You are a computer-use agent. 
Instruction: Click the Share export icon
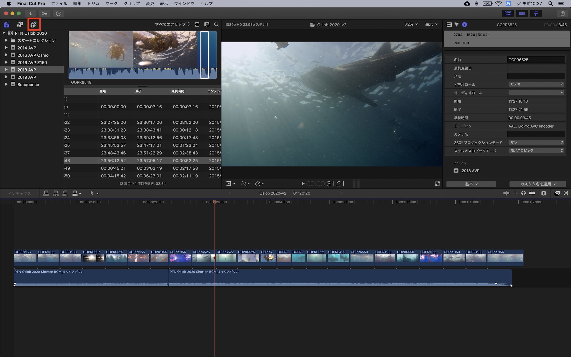[x=562, y=13]
